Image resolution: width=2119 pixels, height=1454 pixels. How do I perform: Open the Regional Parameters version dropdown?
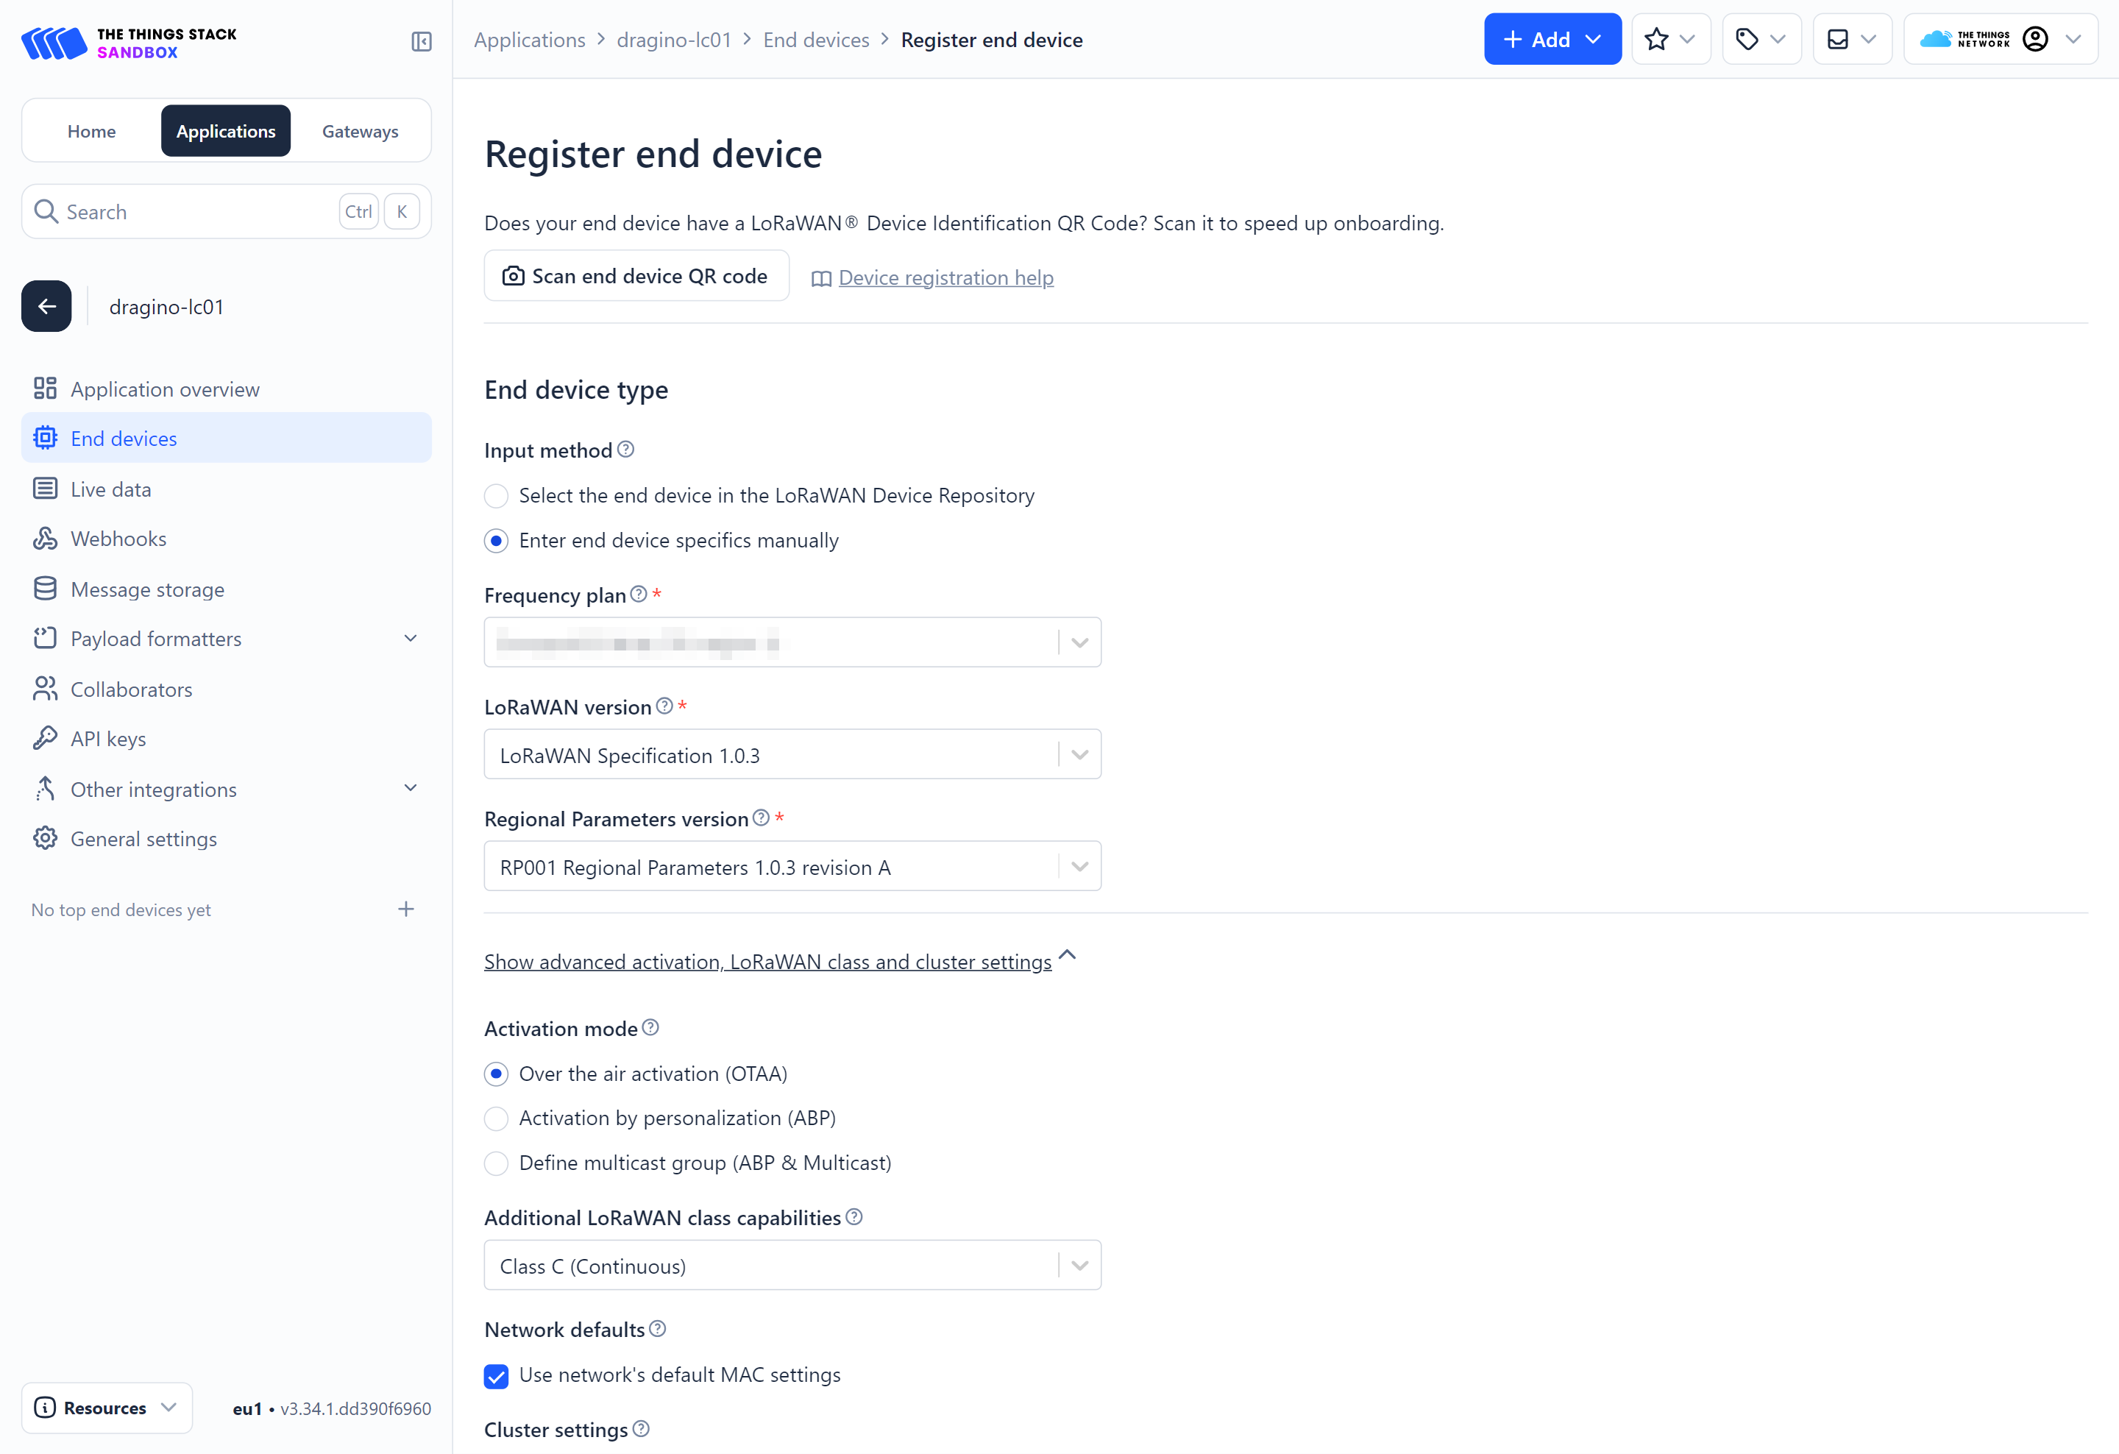coord(792,867)
